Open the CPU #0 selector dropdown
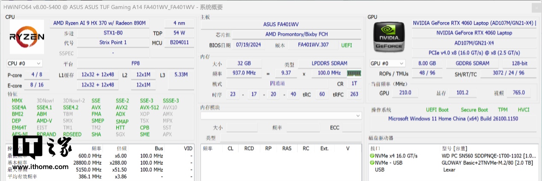Screen dimensions: 542x181 24,63
